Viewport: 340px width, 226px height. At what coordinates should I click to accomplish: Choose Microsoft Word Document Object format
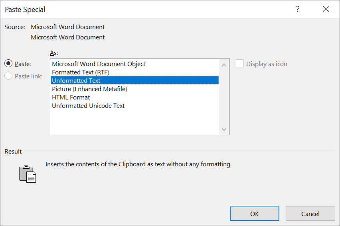click(134, 64)
